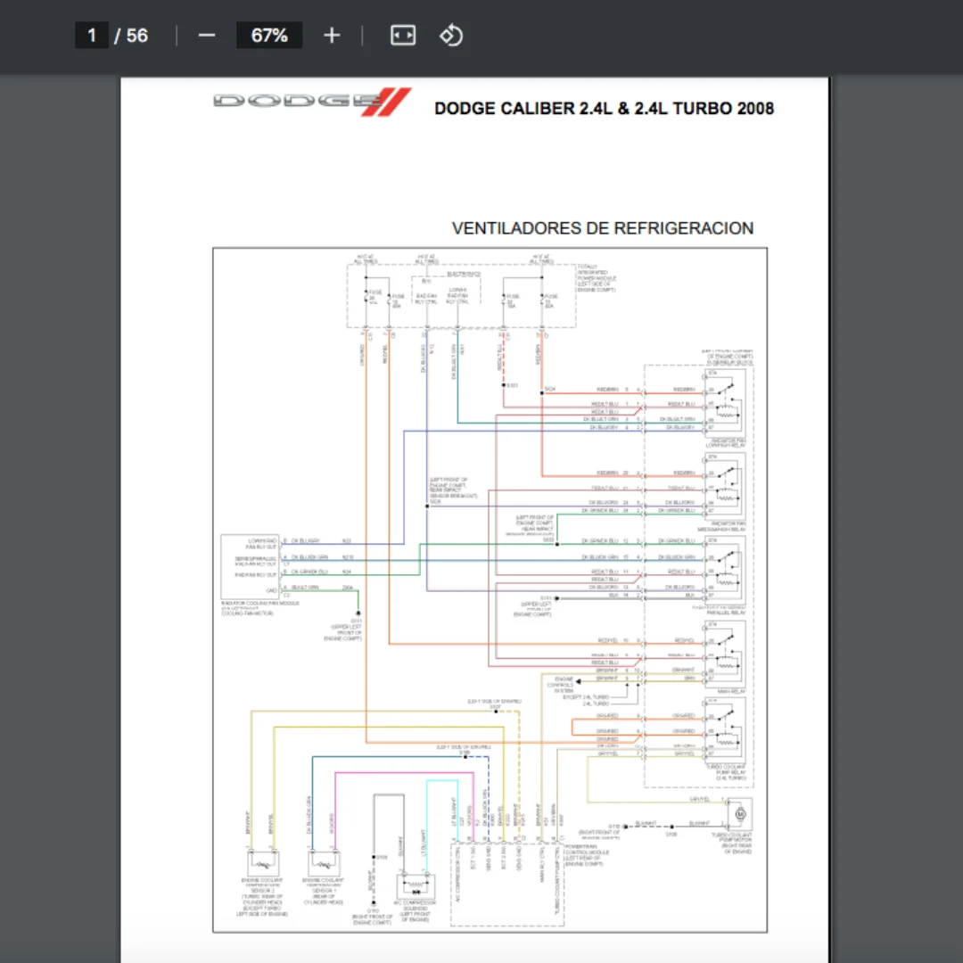Click the engine coolant sensor 2 symbol

click(x=261, y=864)
